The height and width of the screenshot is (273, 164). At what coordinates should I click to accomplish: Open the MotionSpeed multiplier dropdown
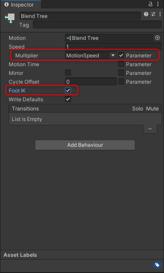tap(91, 56)
